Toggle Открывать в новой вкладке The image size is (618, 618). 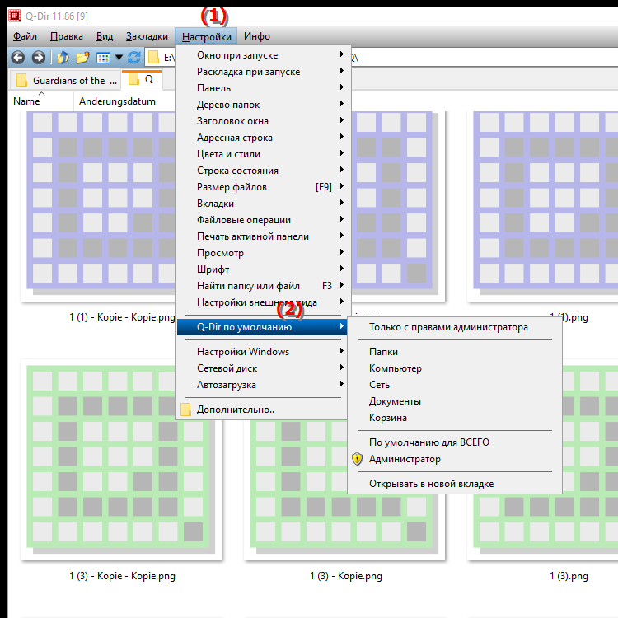pyautogui.click(x=454, y=484)
